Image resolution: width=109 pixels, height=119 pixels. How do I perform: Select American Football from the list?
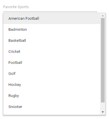[x=52, y=19]
